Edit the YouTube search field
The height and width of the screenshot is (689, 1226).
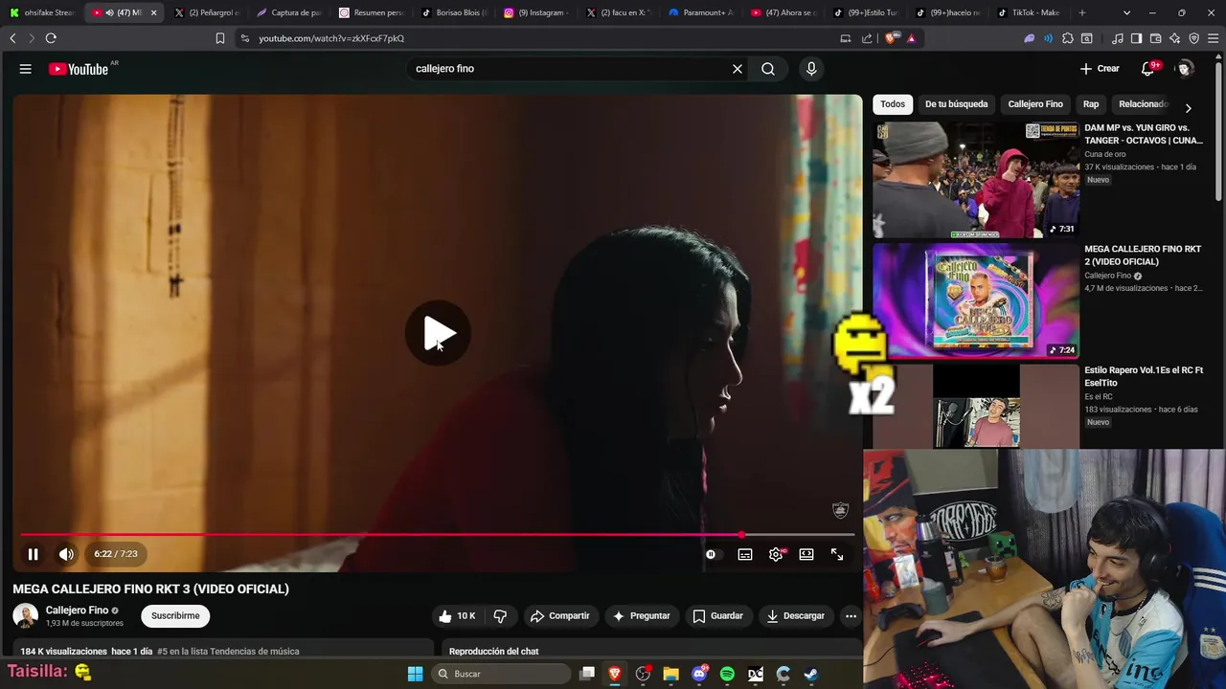point(570,69)
